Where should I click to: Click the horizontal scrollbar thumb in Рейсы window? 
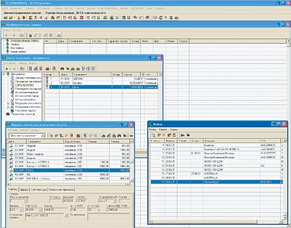click(205, 221)
